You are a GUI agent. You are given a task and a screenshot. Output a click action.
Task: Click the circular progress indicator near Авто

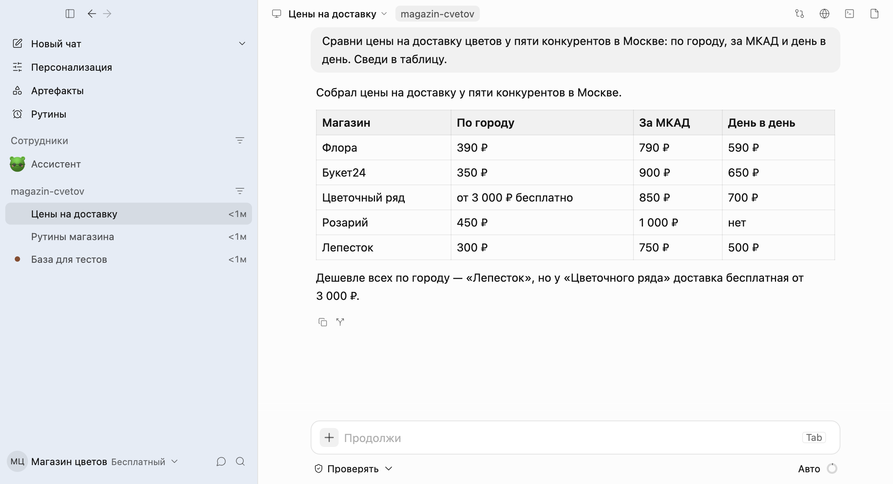[832, 469]
